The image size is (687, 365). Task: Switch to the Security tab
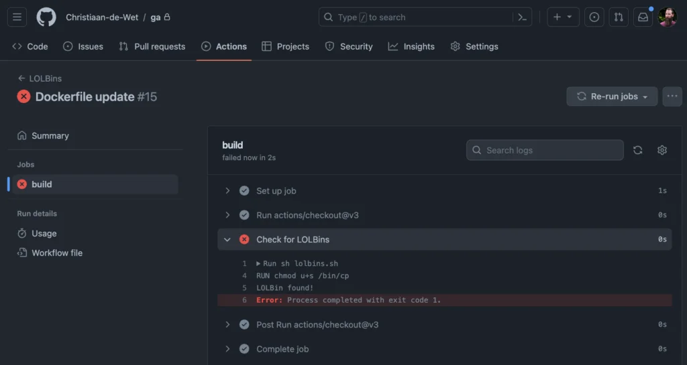tap(348, 46)
